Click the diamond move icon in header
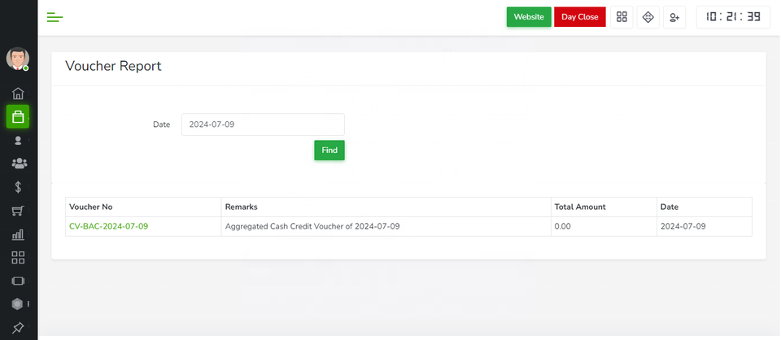 [x=648, y=17]
